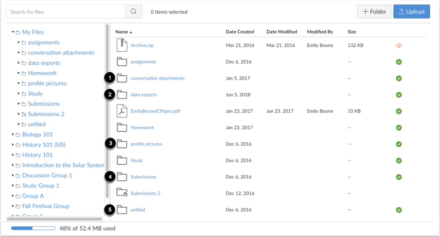Click the Study folder icon in file list
Screen dimensions: 440x237
[122, 160]
